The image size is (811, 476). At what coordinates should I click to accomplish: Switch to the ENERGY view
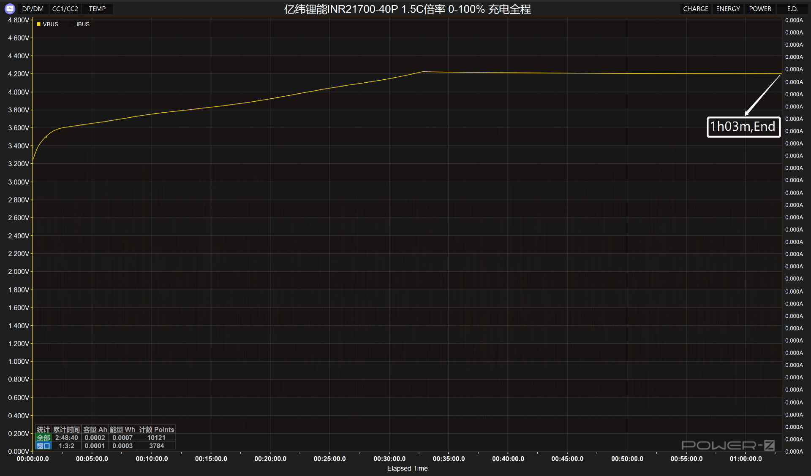click(x=728, y=9)
